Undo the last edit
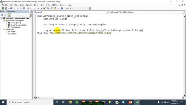The width and height of the screenshot is (186, 105). click(x=28, y=8)
